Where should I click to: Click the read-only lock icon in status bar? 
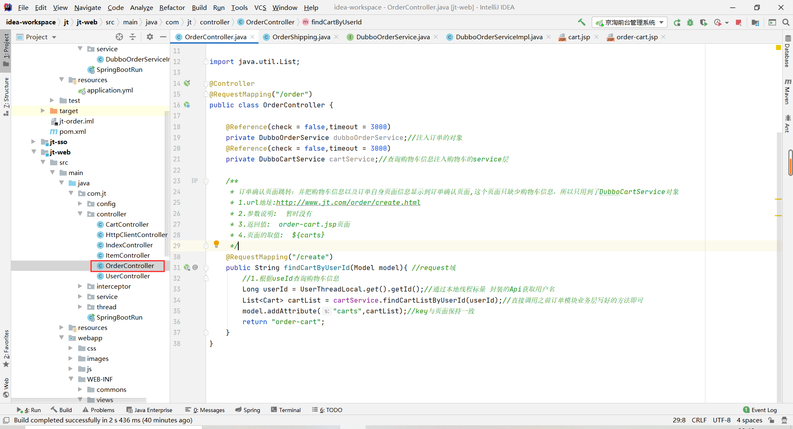(x=771, y=420)
